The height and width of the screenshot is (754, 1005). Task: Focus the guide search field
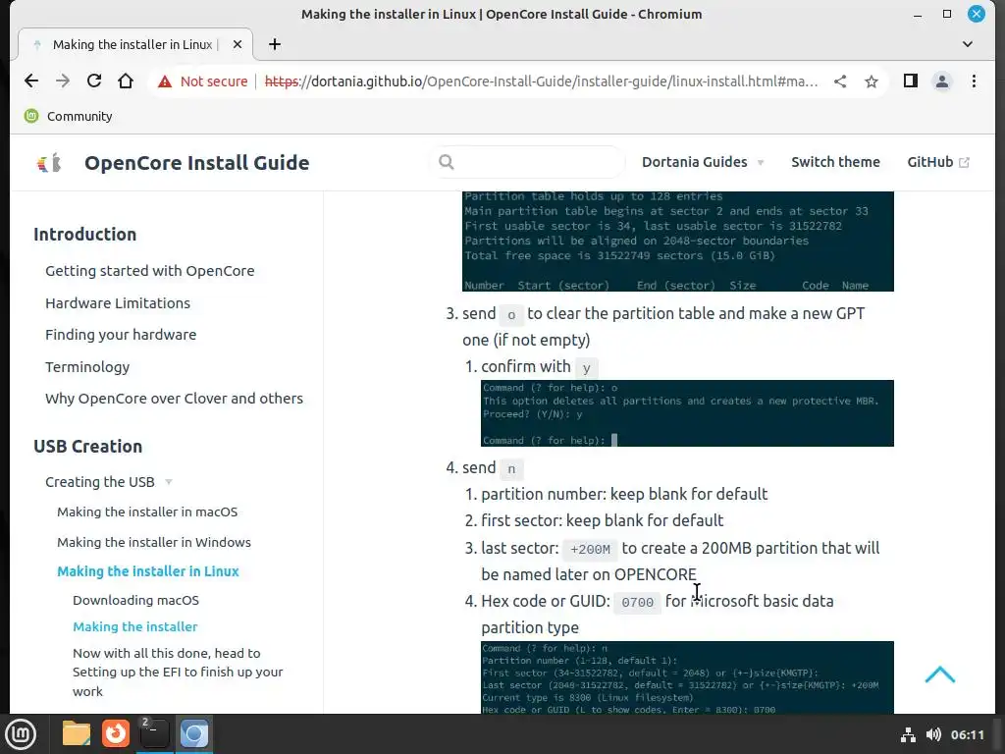[527, 162]
